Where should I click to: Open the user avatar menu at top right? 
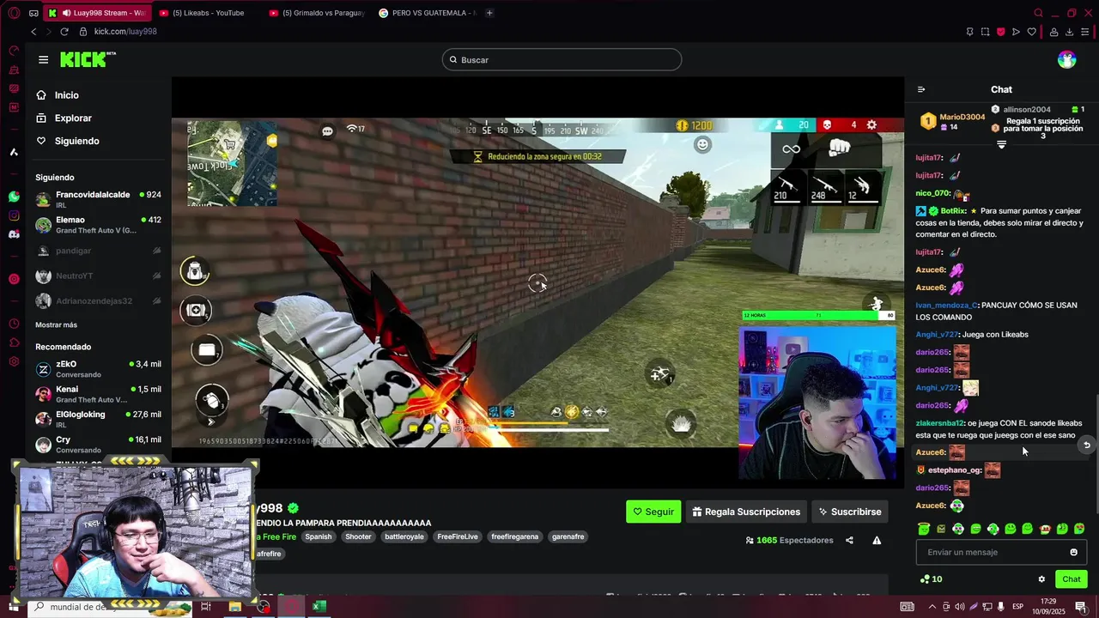(x=1066, y=59)
